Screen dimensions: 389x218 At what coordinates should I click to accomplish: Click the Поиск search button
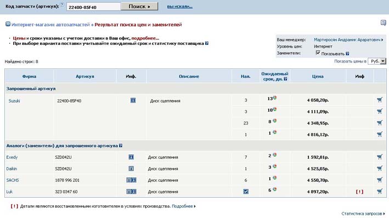click(x=139, y=7)
